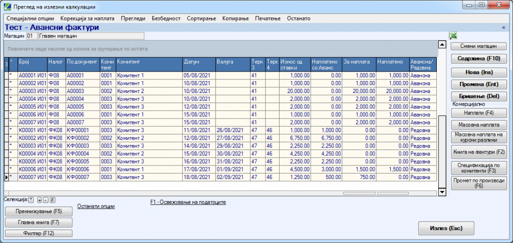Image resolution: width=513 pixels, height=243 pixels.
Task: Open the Прегледи menu
Action: 133,18
